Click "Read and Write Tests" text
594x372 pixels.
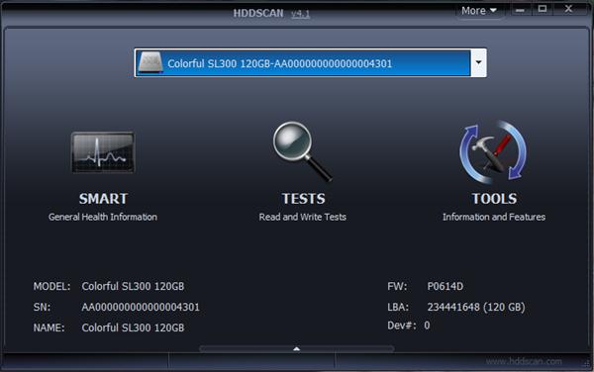[x=302, y=217]
